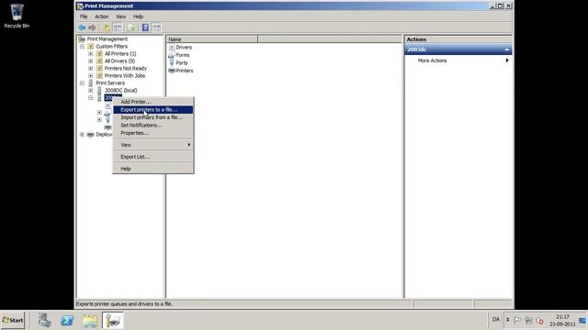Open the View menu in menu bar

[x=120, y=16]
